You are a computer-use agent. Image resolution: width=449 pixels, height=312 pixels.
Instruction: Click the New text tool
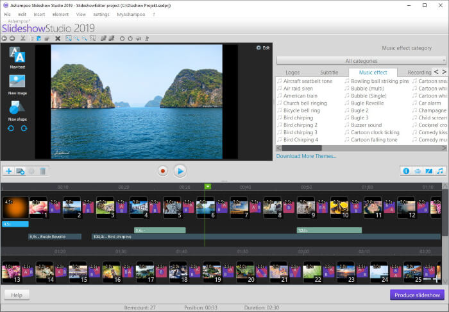pyautogui.click(x=17, y=56)
